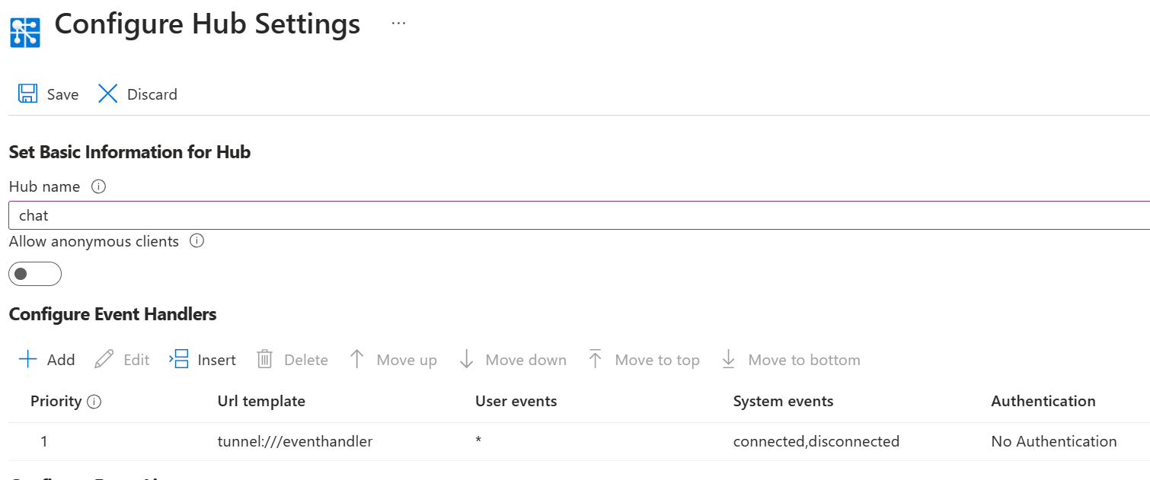Click the Priority column info icon

click(x=94, y=402)
